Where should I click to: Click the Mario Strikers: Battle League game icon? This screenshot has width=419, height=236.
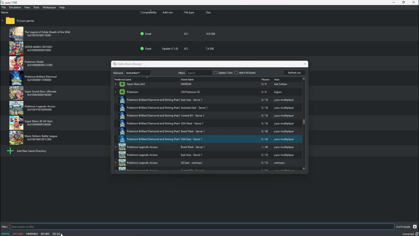(16, 138)
